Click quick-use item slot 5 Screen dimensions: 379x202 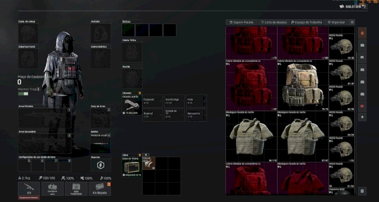coord(25,165)
